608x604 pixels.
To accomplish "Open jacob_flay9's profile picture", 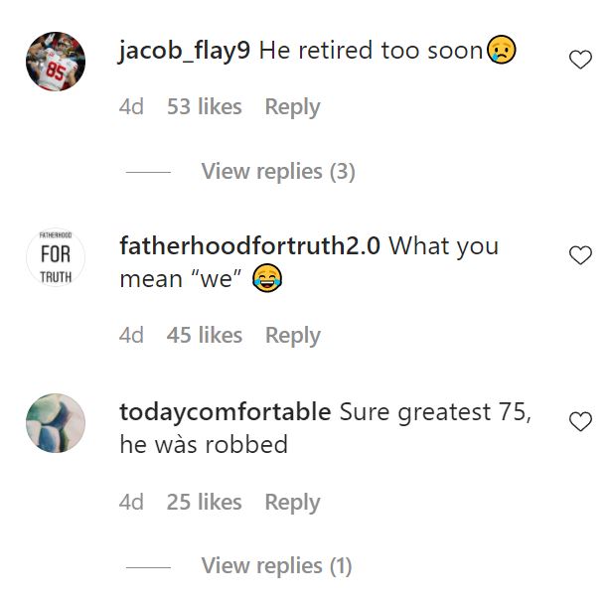I will [x=56, y=62].
